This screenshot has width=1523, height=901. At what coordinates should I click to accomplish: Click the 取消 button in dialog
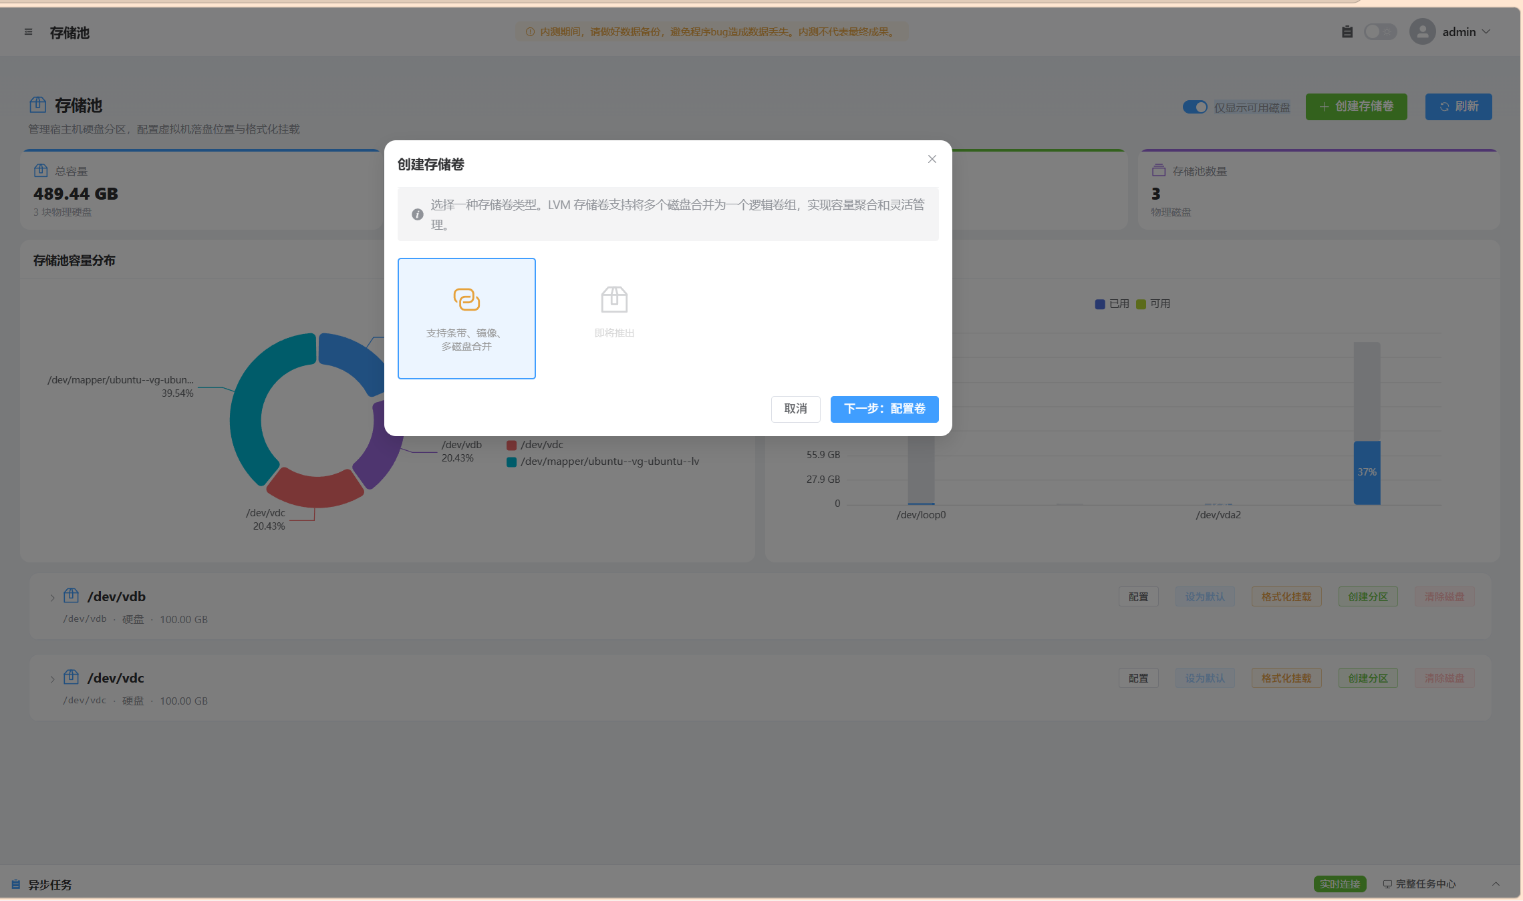click(x=795, y=409)
